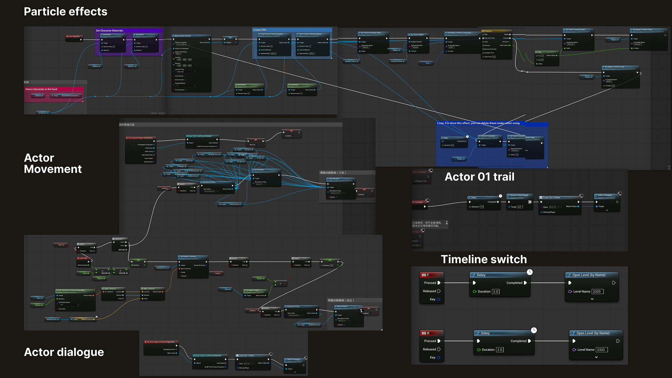Toggle the Auto Activate checkbox

click(x=185, y=80)
